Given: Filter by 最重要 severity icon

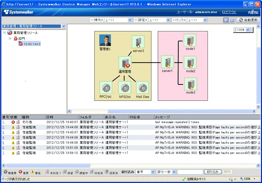Looking at the screenshot, I should tap(5, 172).
